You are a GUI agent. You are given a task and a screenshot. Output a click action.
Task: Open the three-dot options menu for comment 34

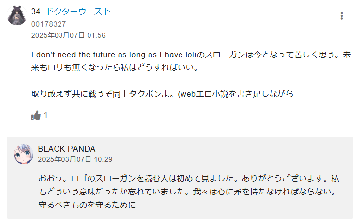342,16
